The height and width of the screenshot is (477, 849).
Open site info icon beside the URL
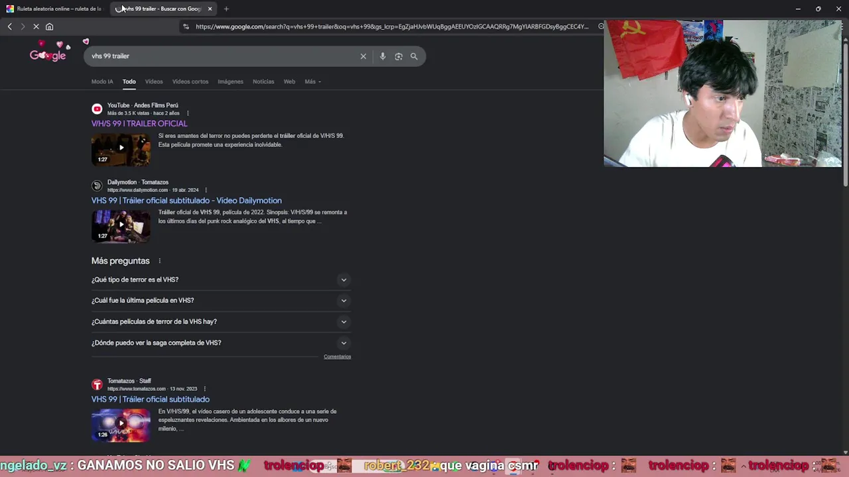coord(186,26)
